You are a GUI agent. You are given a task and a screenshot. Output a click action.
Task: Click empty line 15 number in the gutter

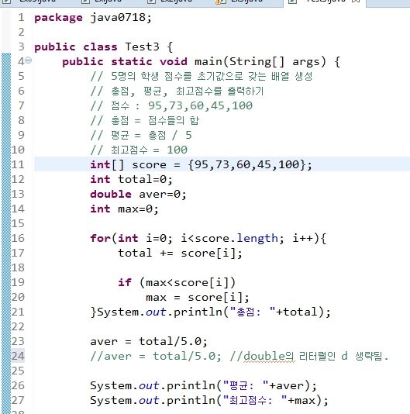(18, 224)
